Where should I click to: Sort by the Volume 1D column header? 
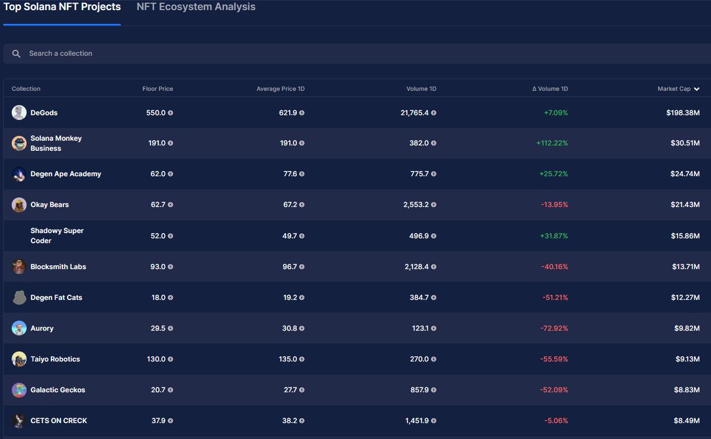tap(421, 89)
